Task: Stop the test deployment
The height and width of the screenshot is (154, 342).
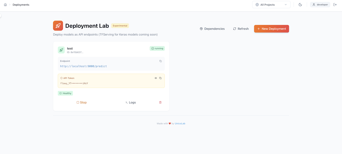Action: [81, 102]
